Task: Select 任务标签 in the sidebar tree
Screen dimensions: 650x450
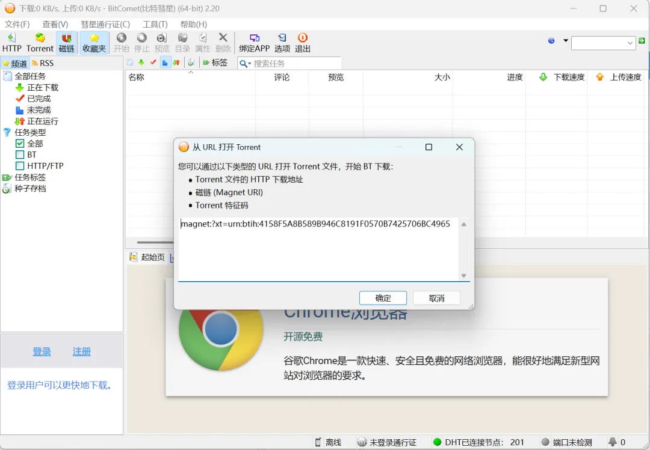Action: (30, 177)
